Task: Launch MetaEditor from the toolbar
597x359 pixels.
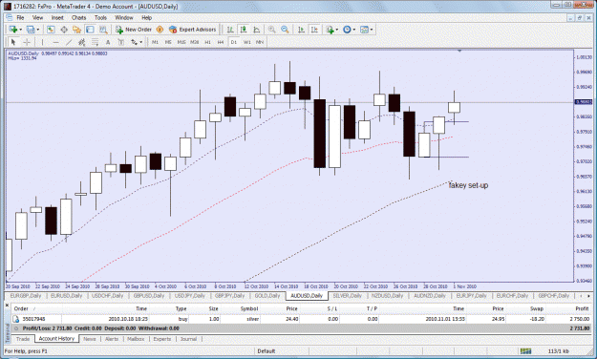Action: [x=160, y=30]
